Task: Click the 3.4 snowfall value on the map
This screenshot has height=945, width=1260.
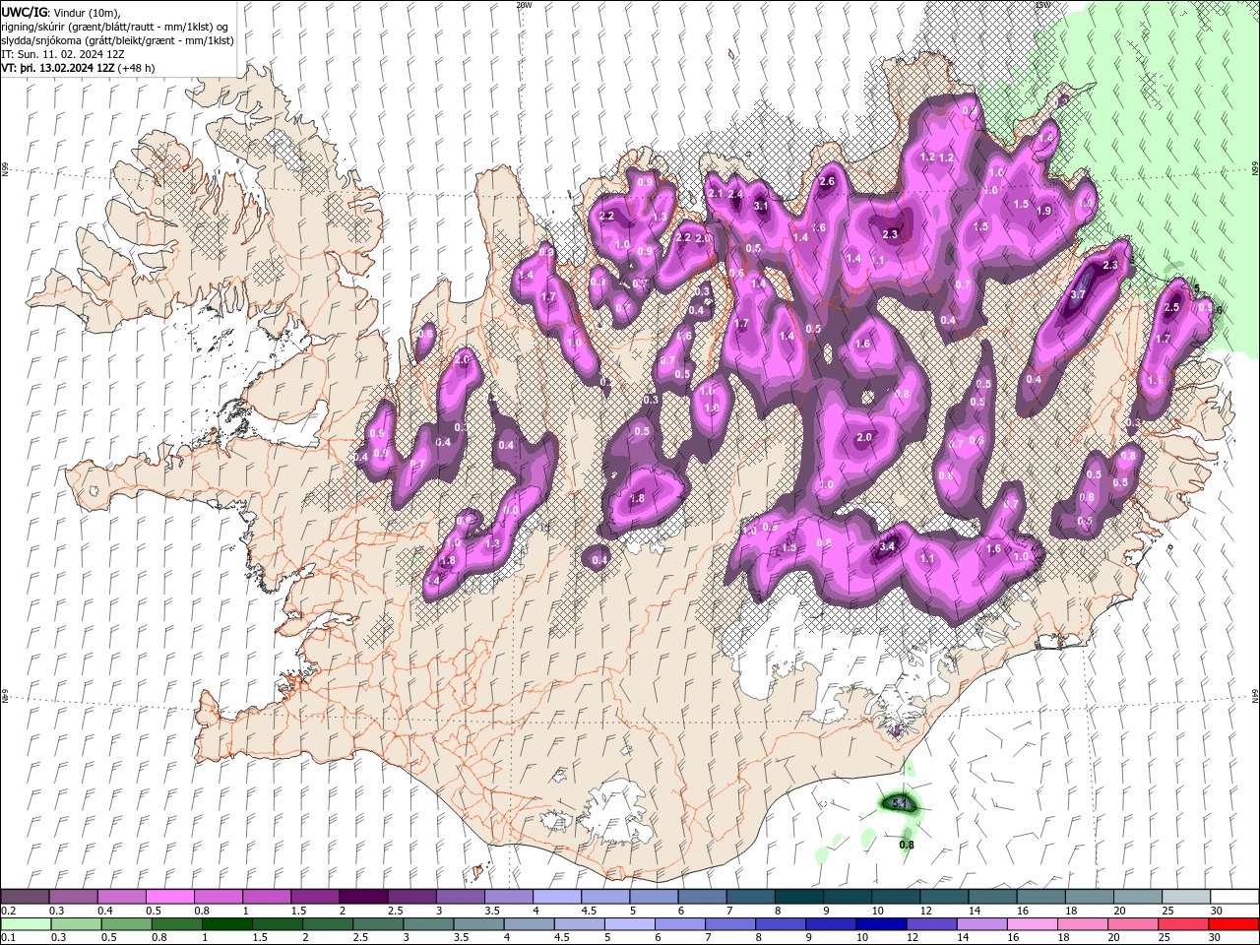Action: click(x=886, y=546)
